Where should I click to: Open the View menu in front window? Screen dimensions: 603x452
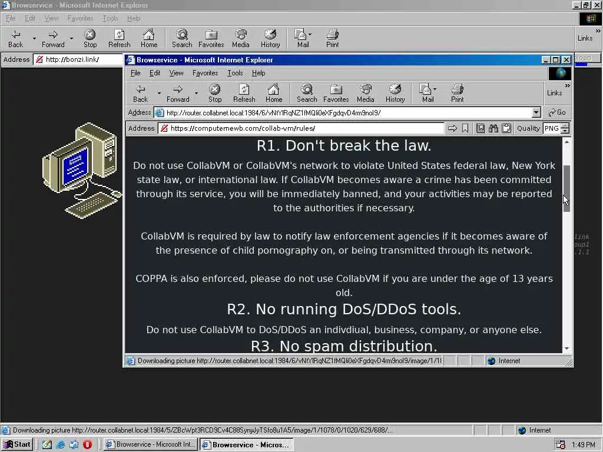(x=176, y=73)
